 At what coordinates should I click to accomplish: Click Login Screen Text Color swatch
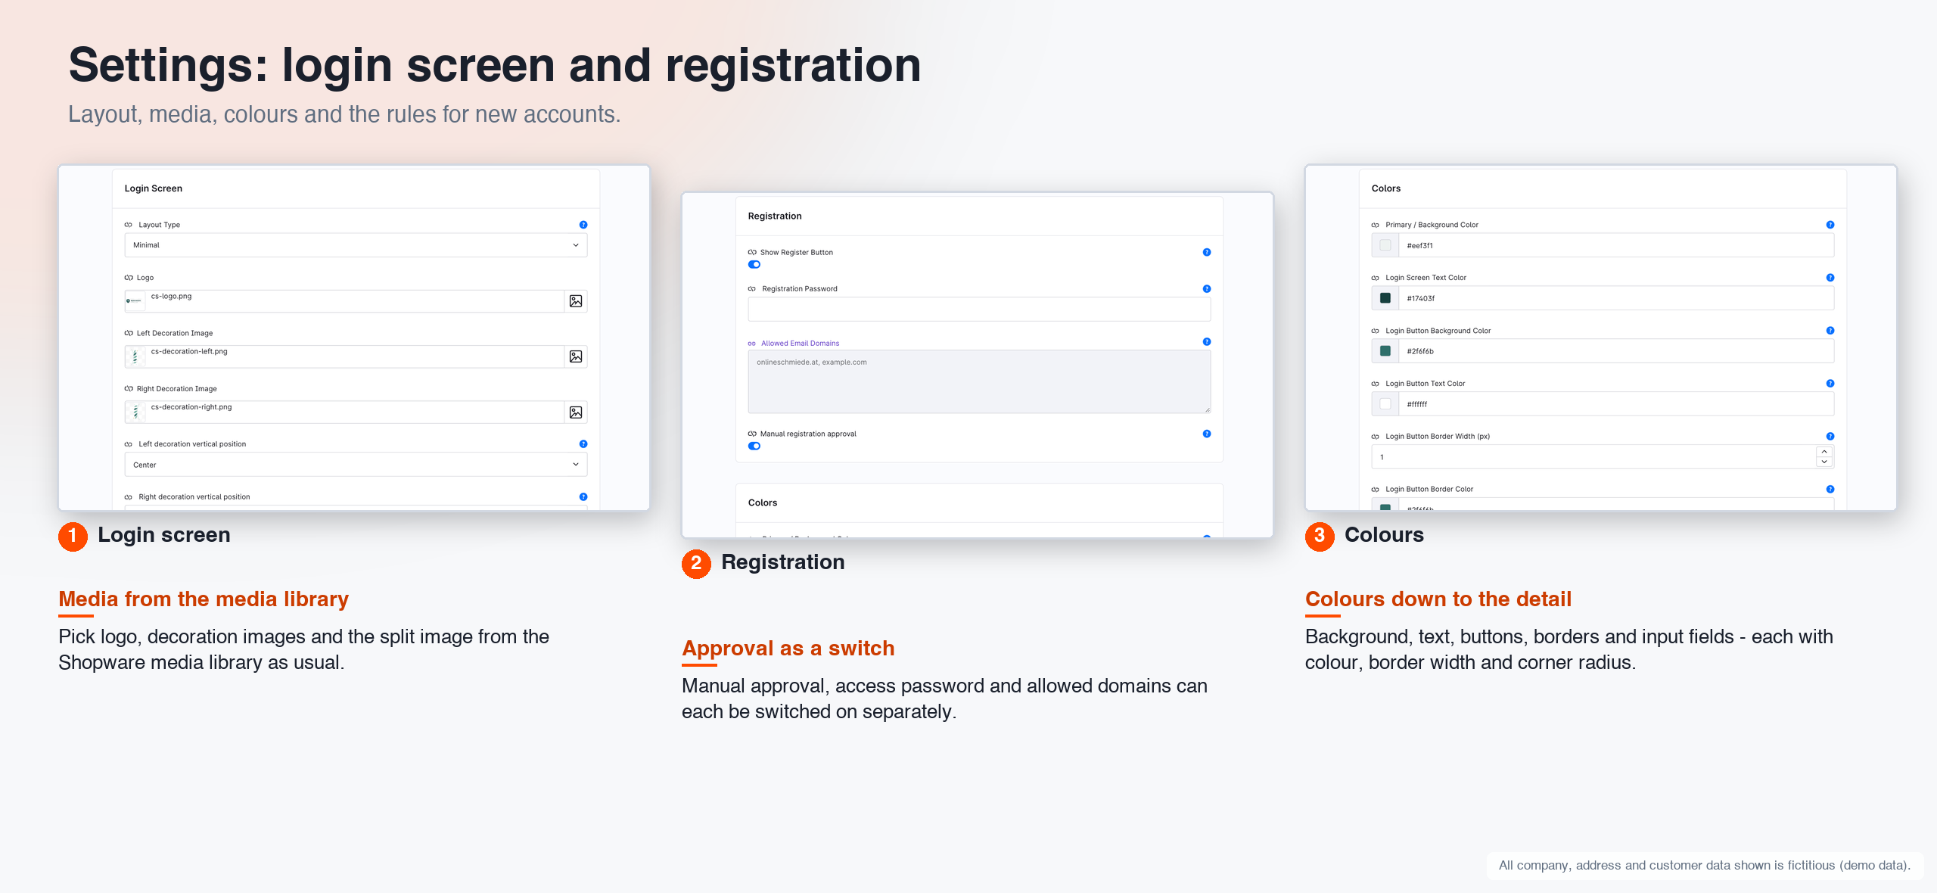(1385, 298)
